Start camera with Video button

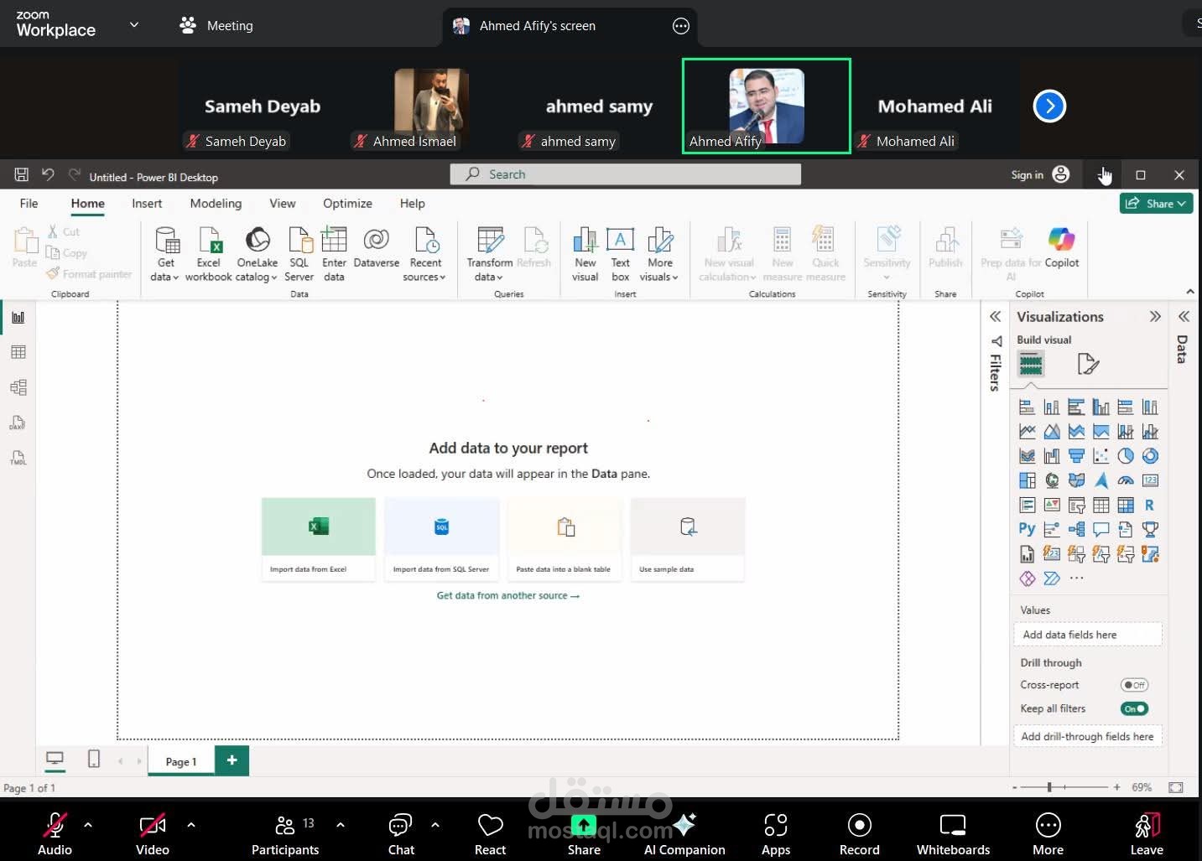(x=153, y=832)
